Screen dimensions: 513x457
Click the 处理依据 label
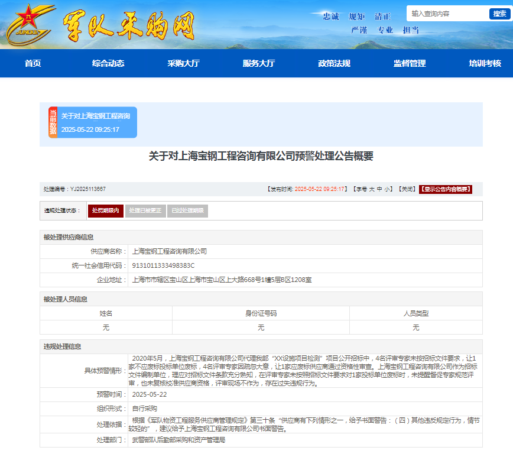pos(112,424)
